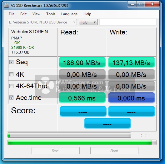This screenshot has width=165, height=164.
Task: Click the PMAP driver label
Action: click(17, 38)
